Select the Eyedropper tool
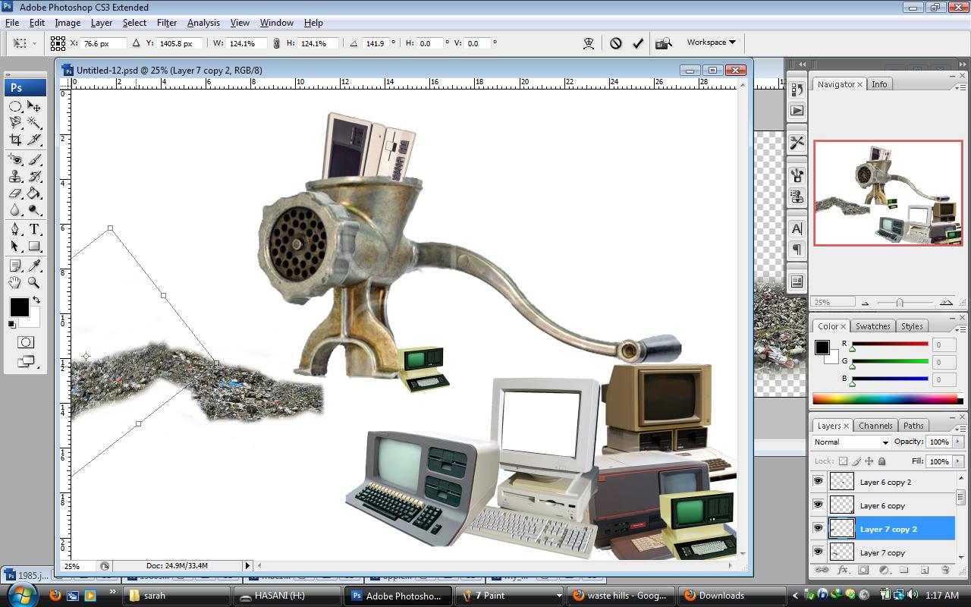 (34, 266)
